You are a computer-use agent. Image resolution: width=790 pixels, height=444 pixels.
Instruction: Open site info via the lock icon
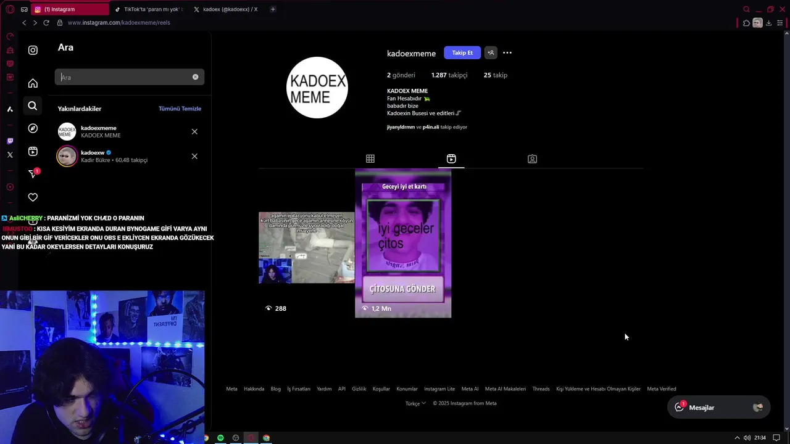point(60,23)
